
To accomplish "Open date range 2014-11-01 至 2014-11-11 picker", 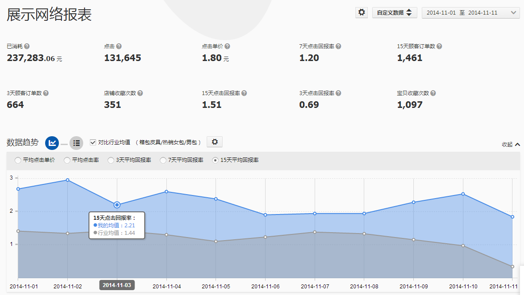I will (470, 13).
